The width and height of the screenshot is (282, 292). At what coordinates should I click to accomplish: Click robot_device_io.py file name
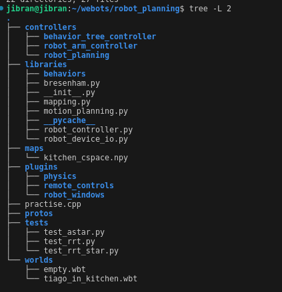pos(86,139)
